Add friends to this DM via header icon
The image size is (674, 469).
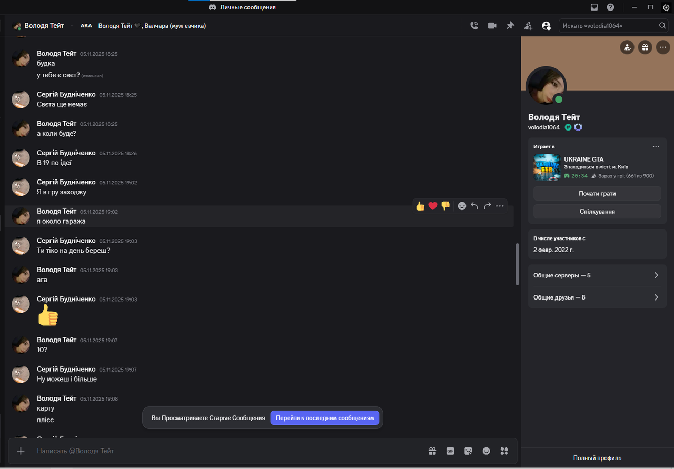tap(528, 25)
